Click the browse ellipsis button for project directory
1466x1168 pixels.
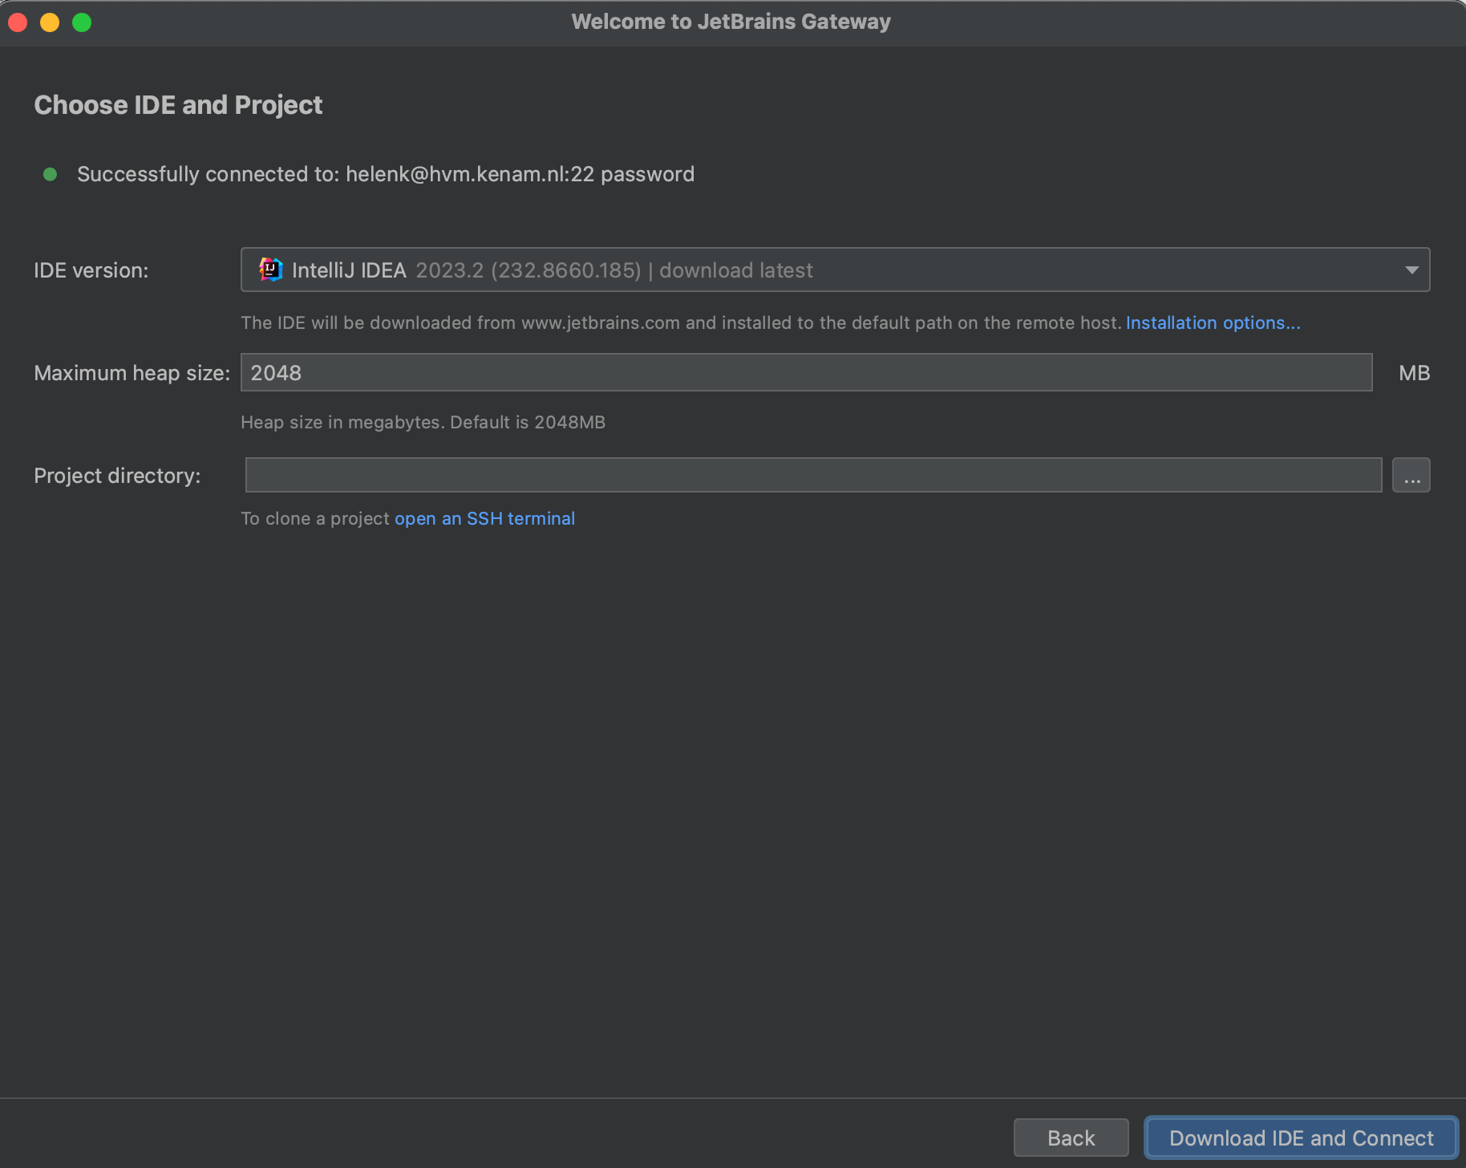[1411, 476]
